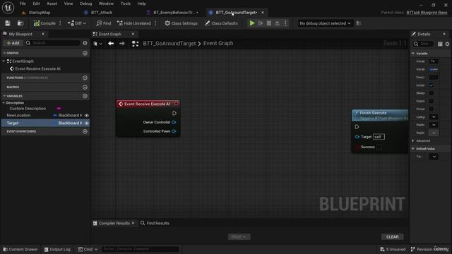Click Finish Execute execution input pin
Image resolution: width=452 pixels, height=254 pixels.
click(x=357, y=127)
